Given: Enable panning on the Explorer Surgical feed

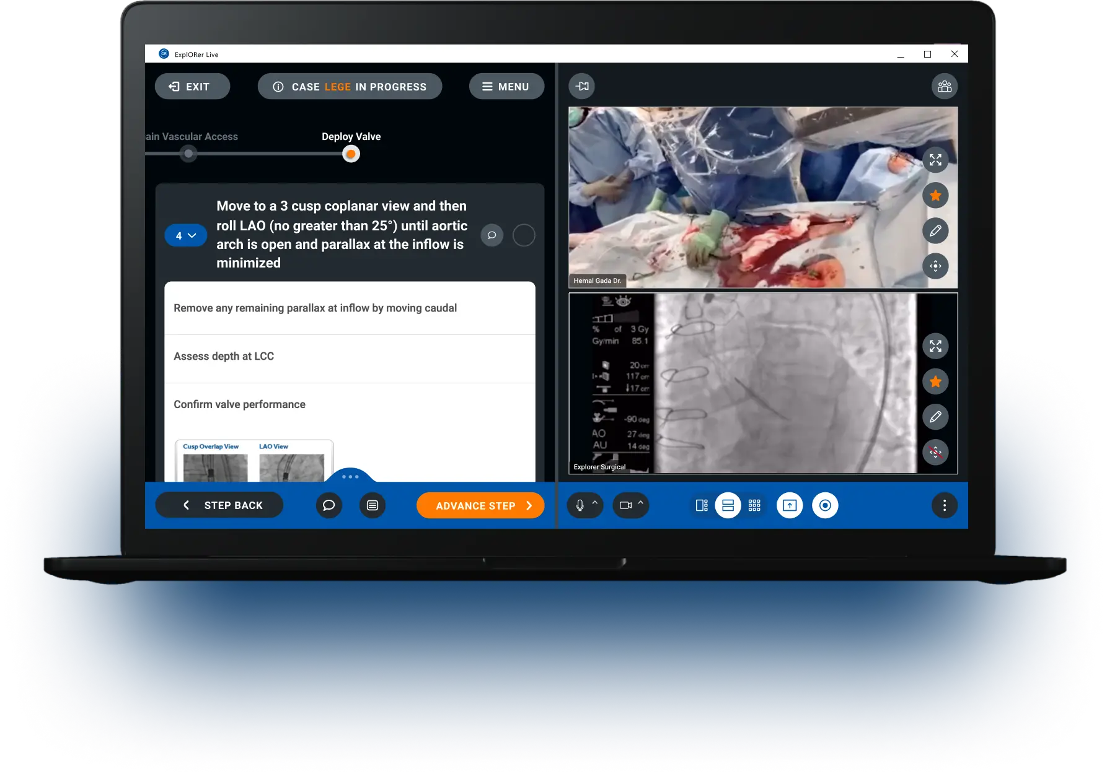Looking at the screenshot, I should [x=936, y=453].
